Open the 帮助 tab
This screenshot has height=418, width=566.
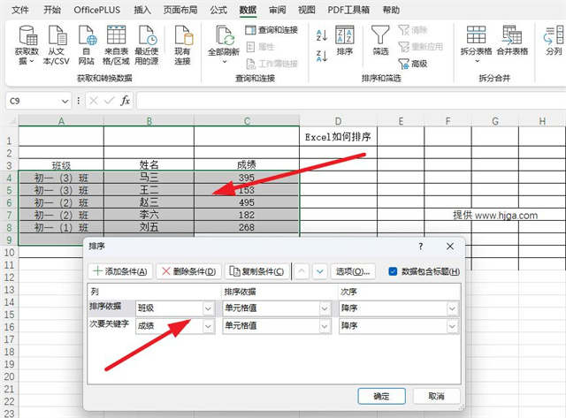pyautogui.click(x=391, y=10)
